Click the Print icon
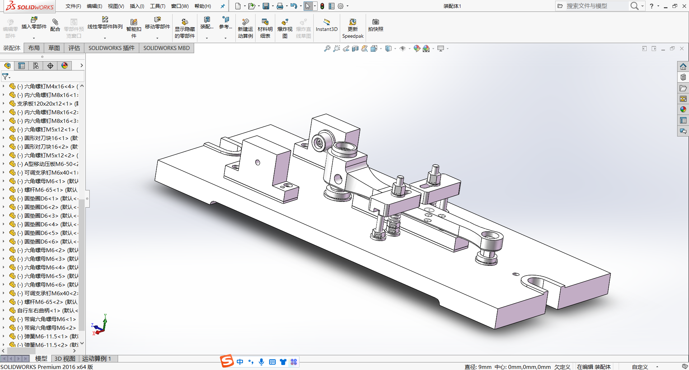Image resolution: width=689 pixels, height=370 pixels. click(280, 6)
